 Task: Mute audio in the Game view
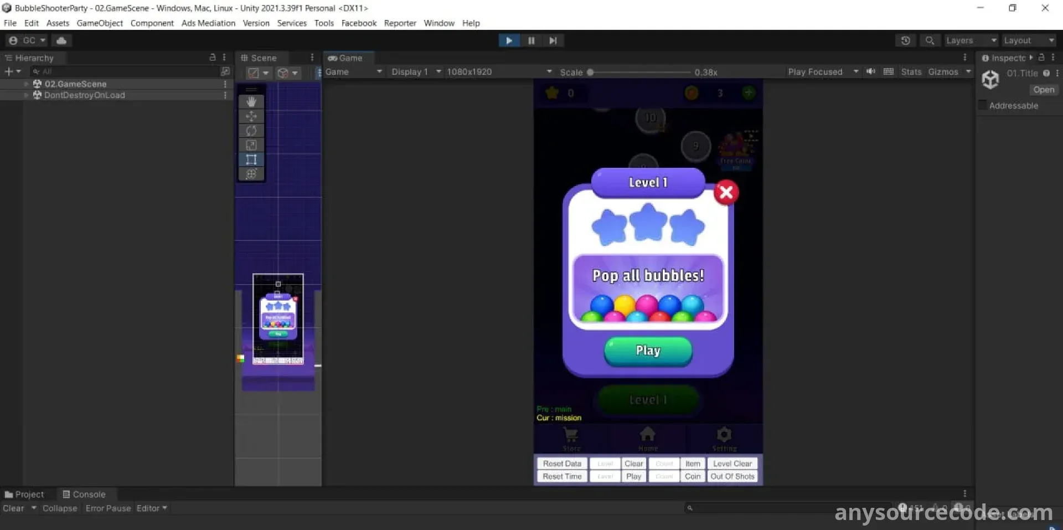pos(871,71)
